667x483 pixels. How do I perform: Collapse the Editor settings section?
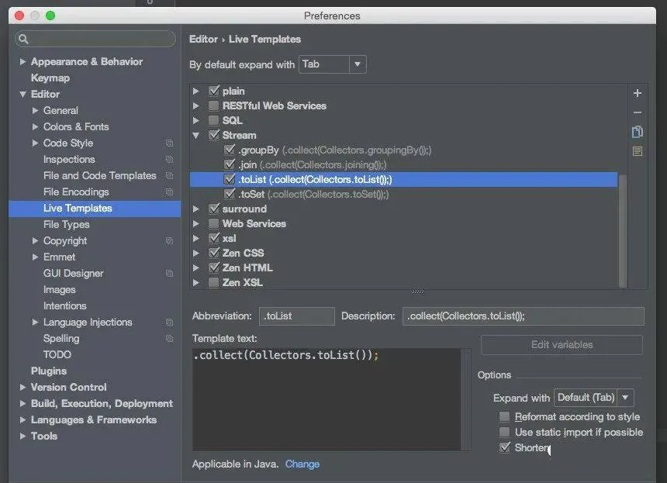click(x=23, y=95)
